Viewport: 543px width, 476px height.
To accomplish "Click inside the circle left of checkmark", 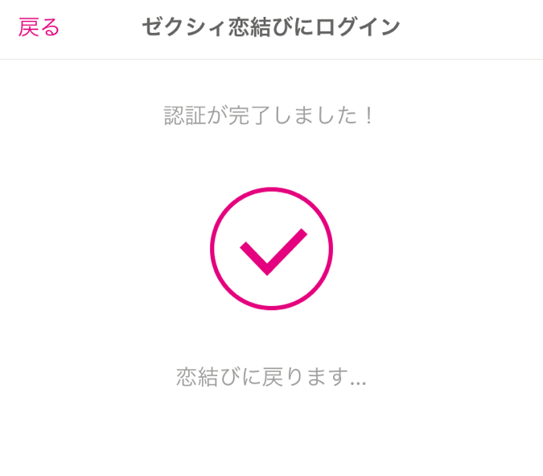I will point(227,249).
